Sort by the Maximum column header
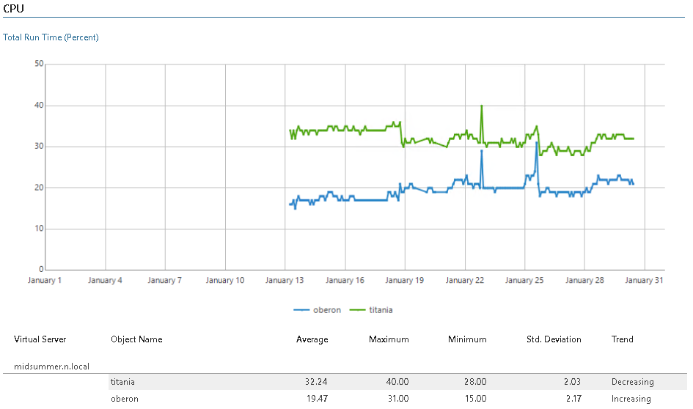Image resolution: width=693 pixels, height=409 pixels. (389, 339)
